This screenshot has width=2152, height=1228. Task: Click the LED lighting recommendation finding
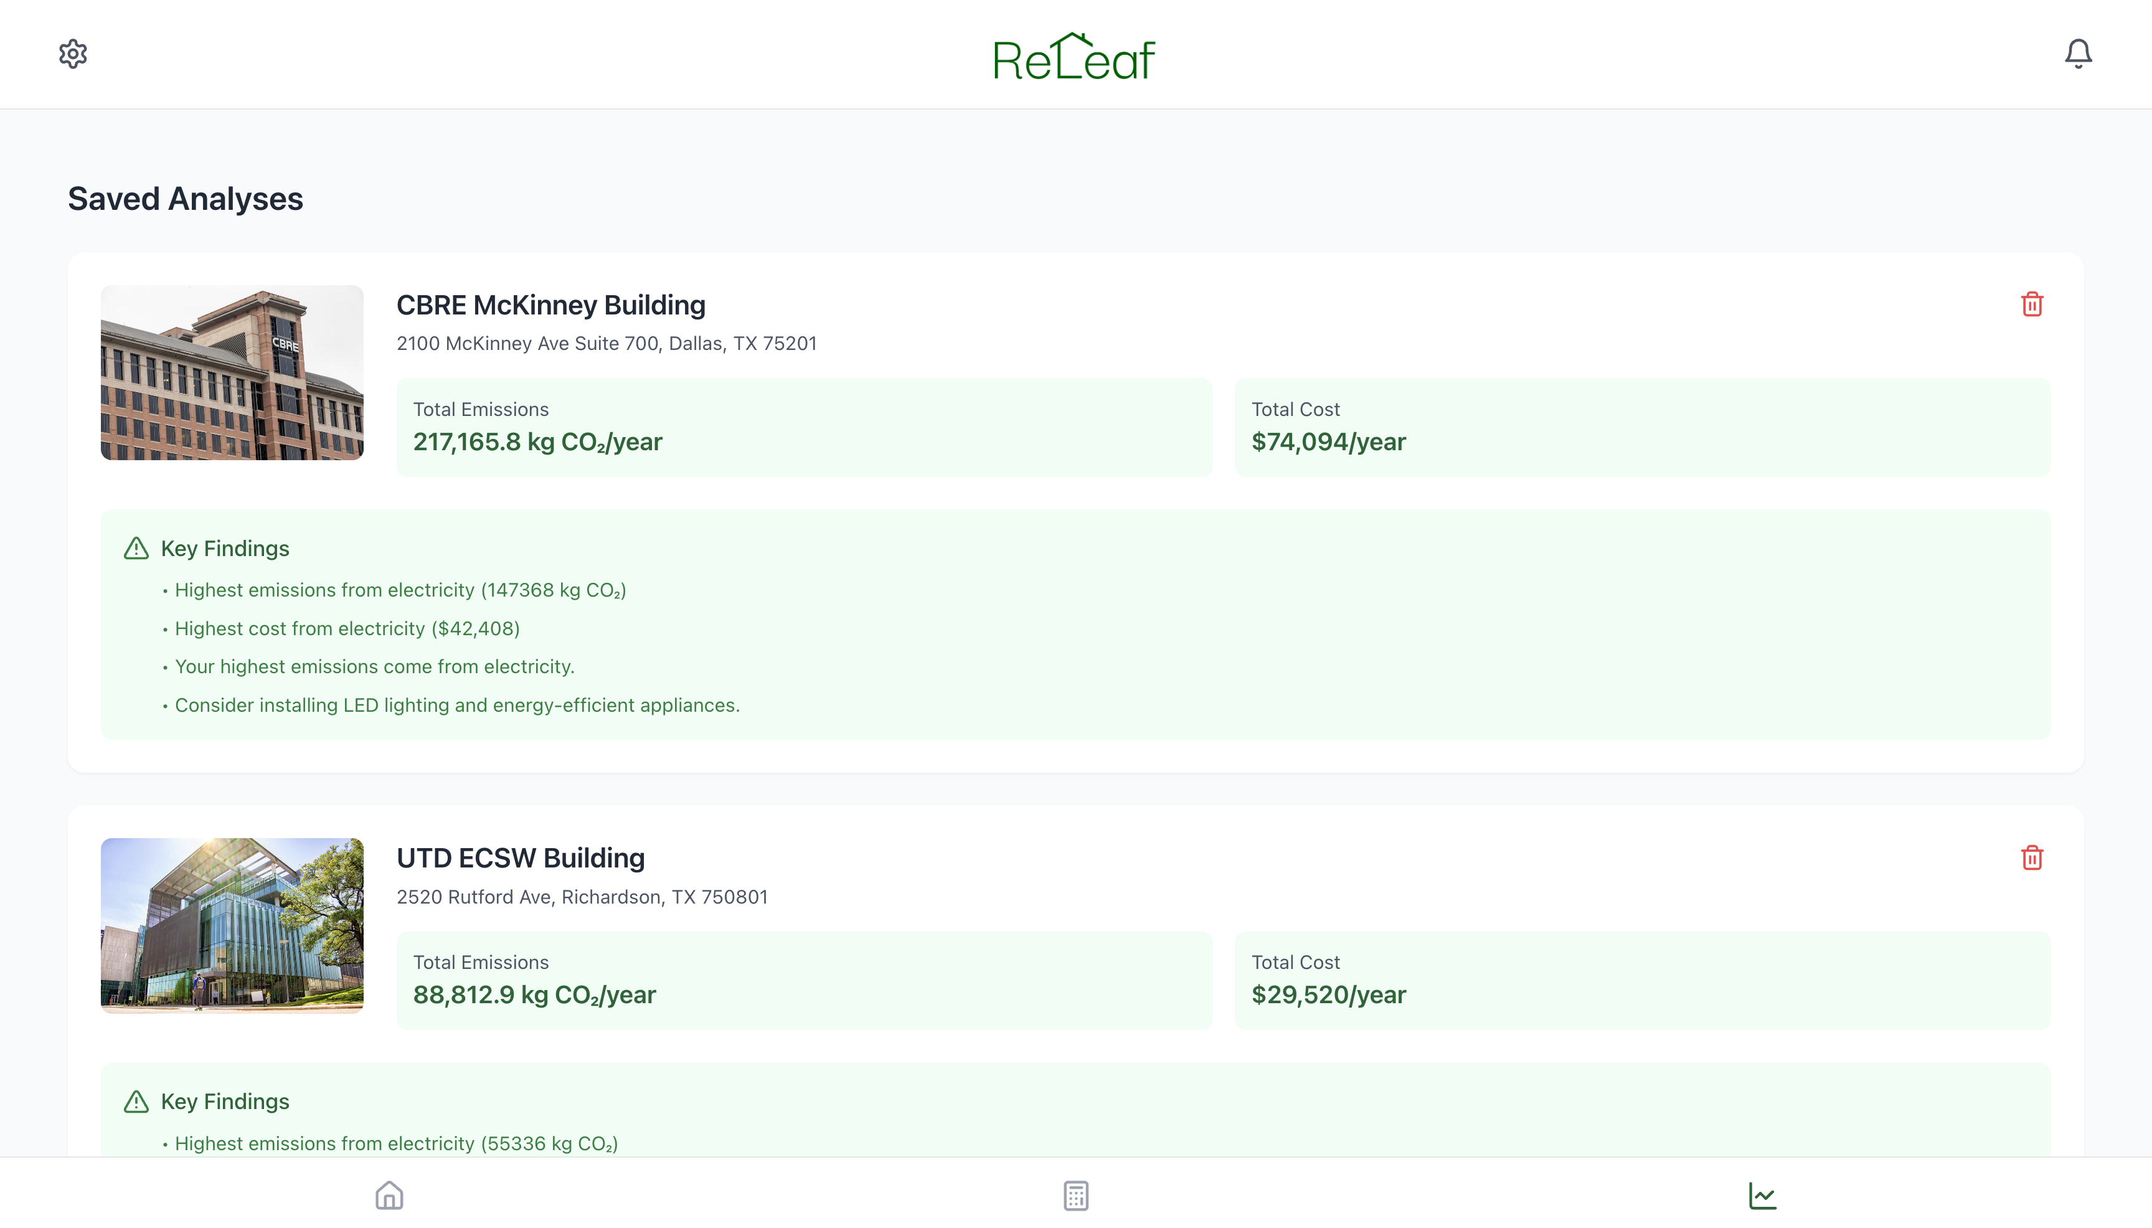456,705
